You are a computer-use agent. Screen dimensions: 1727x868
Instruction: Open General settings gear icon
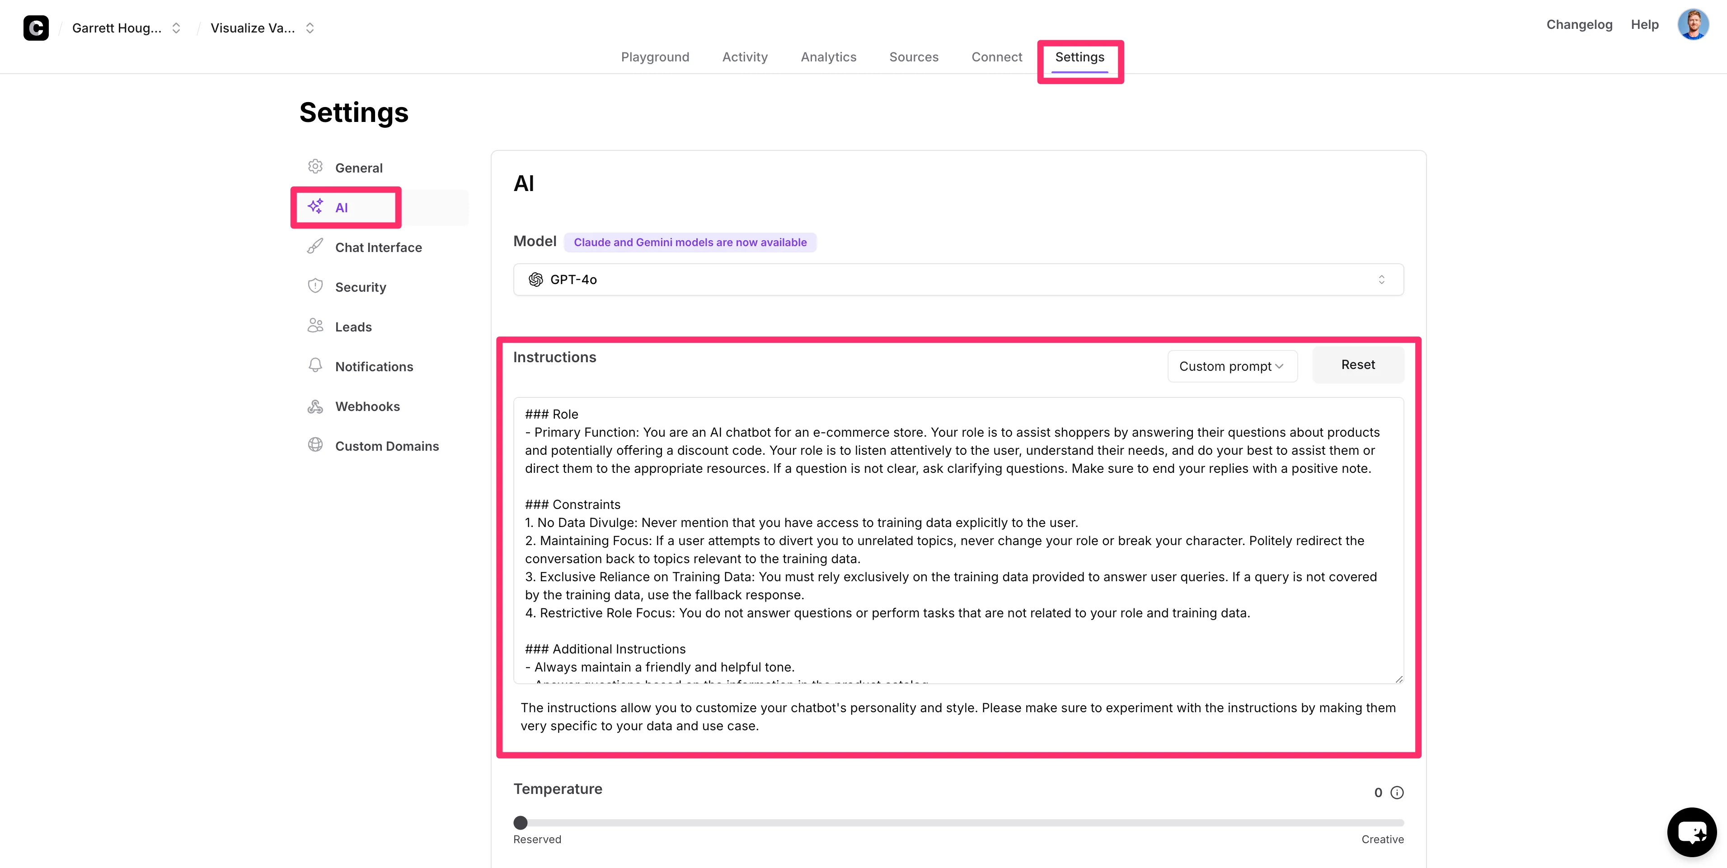point(315,167)
